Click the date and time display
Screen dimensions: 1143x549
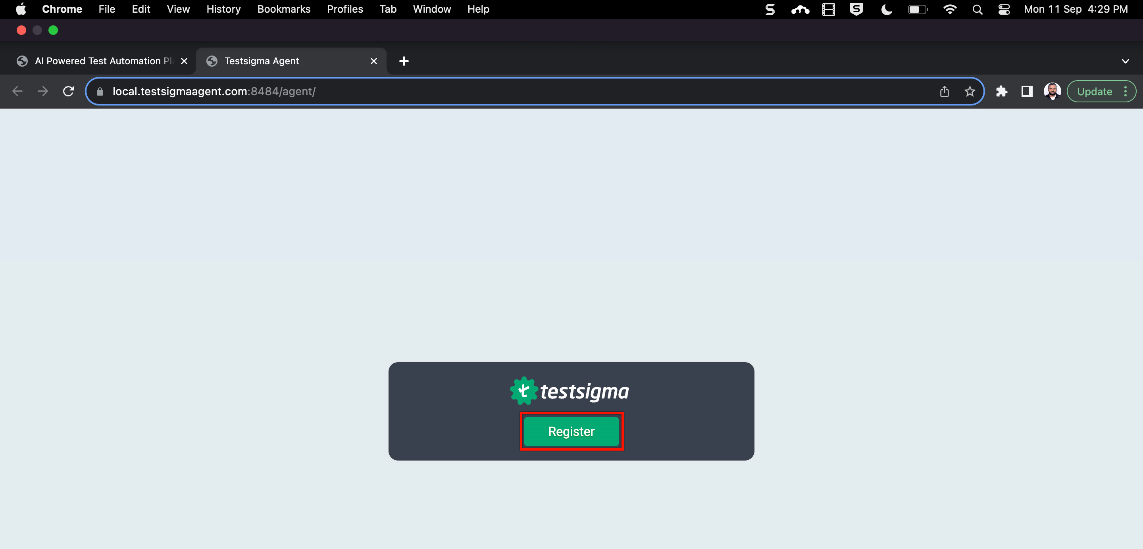(1076, 9)
